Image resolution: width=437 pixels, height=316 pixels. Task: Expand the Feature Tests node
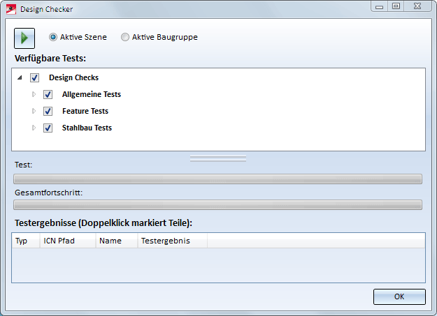pos(34,111)
